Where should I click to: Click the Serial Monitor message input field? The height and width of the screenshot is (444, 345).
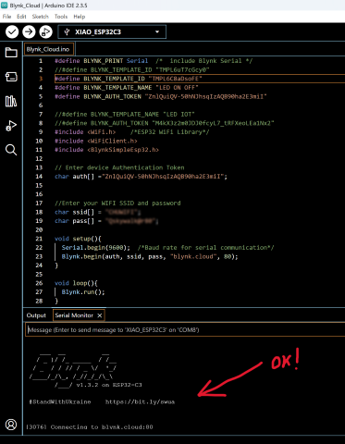[x=185, y=330]
